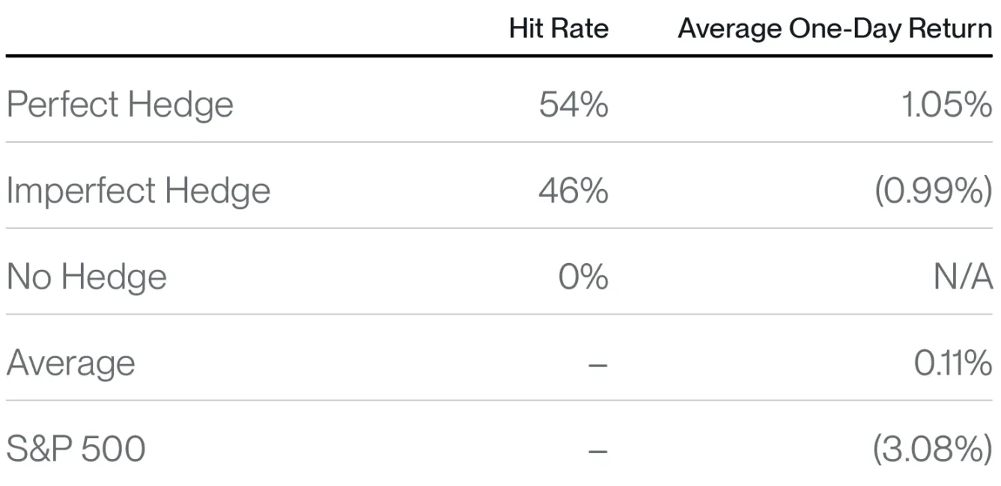Click the 1.05% return value

pyautogui.click(x=946, y=105)
